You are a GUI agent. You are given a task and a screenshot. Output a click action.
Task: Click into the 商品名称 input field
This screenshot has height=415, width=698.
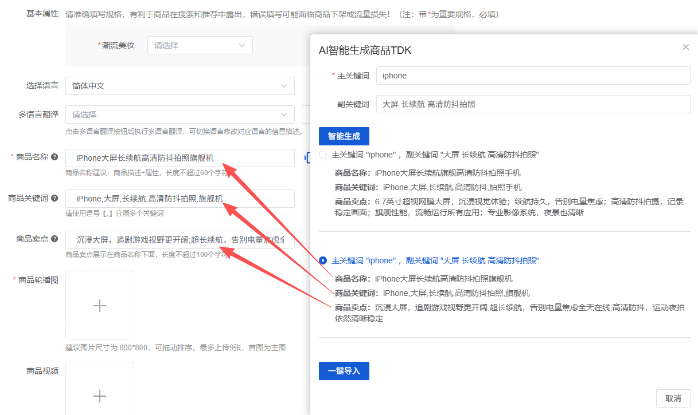pos(180,158)
